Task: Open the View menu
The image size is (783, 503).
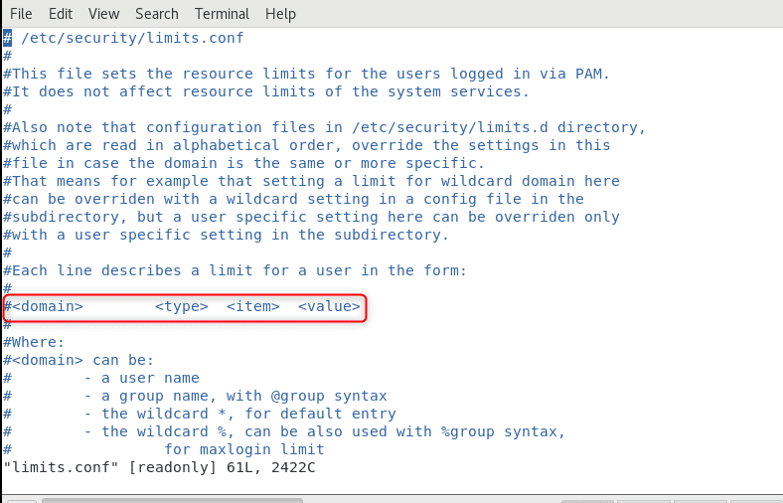Action: tap(103, 14)
